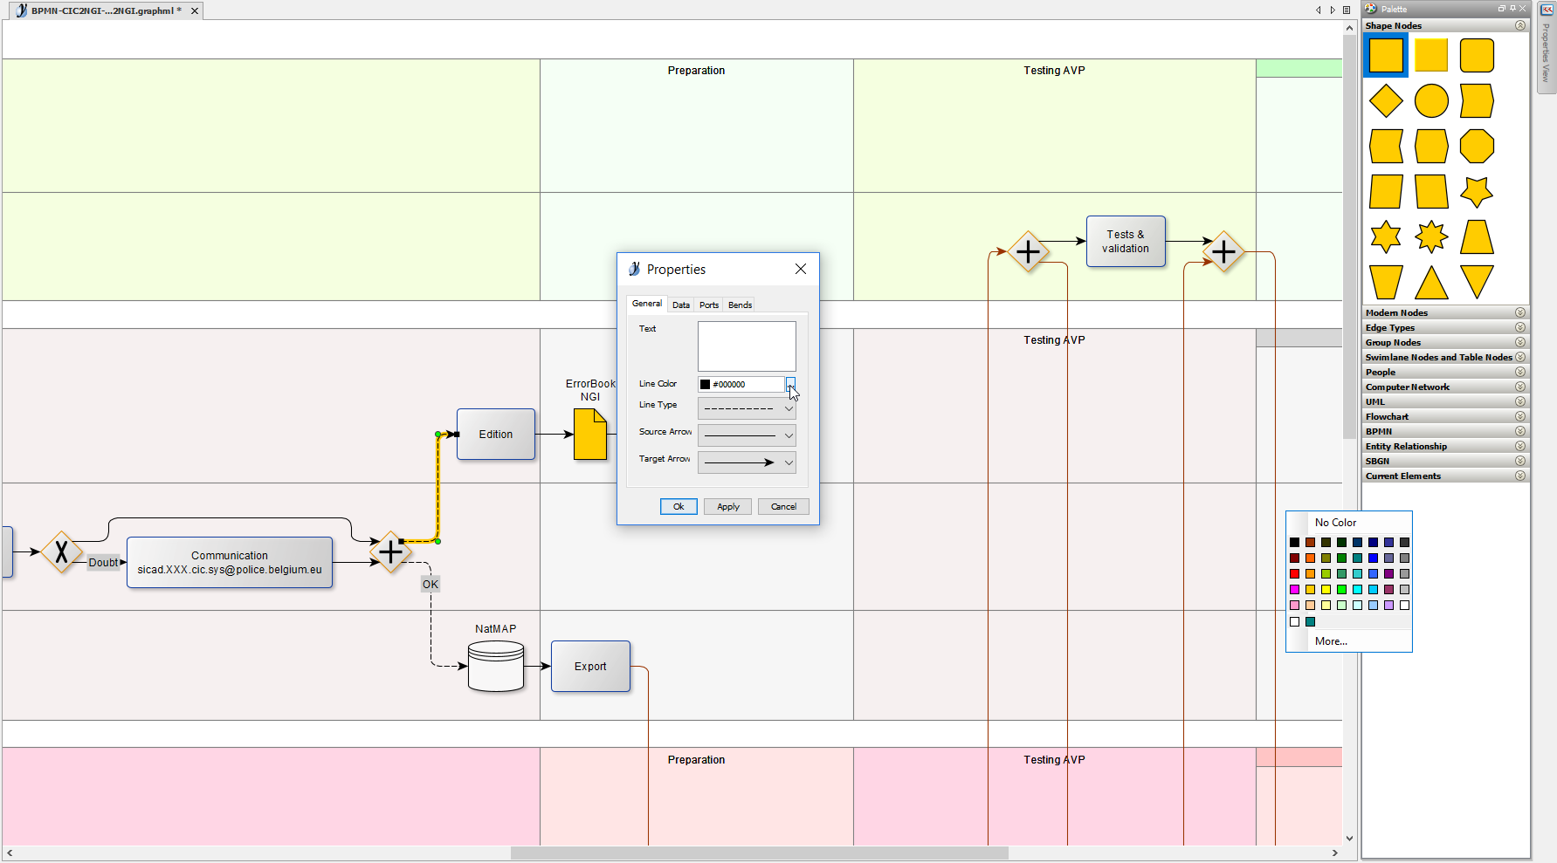Open the Line Type dropdown
The width and height of the screenshot is (1557, 863).
pos(747,408)
